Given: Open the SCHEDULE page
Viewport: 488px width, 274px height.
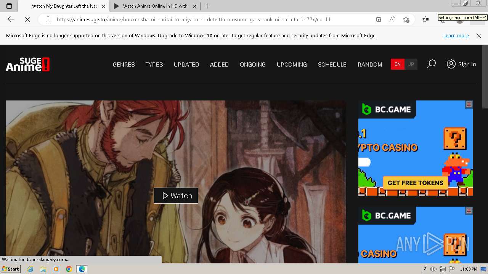Looking at the screenshot, I should pos(332,65).
